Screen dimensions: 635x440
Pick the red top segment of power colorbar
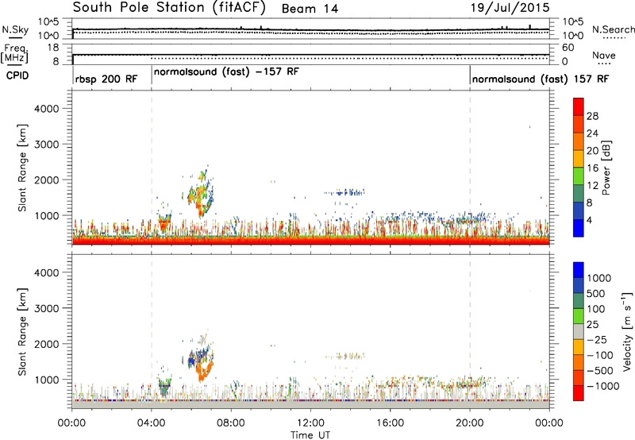(x=579, y=107)
